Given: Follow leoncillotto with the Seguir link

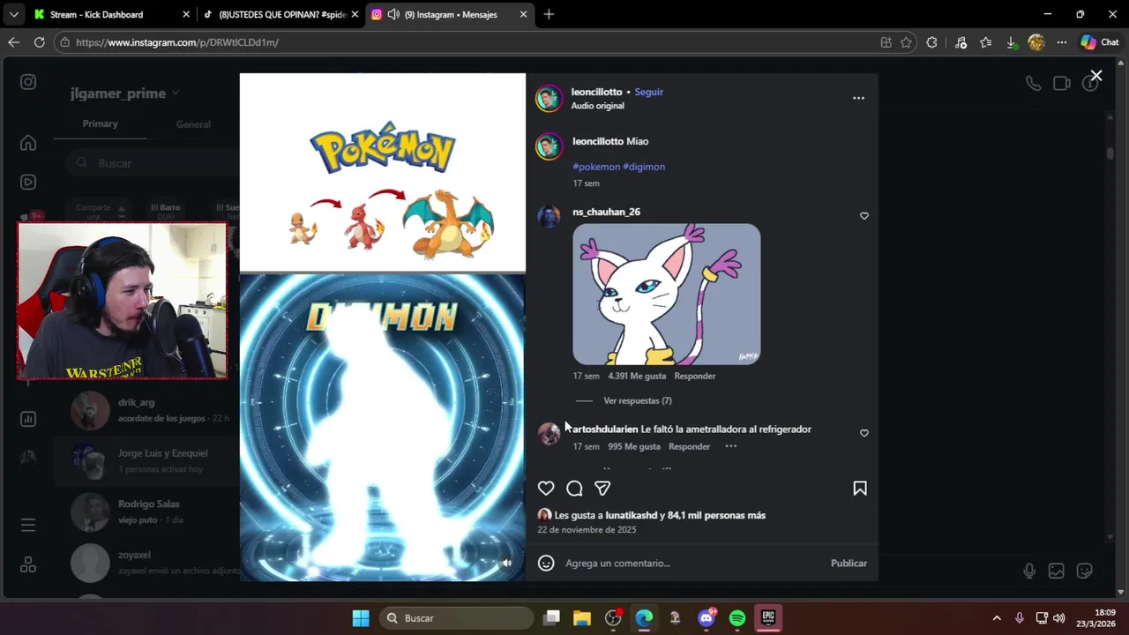Looking at the screenshot, I should click(x=649, y=92).
